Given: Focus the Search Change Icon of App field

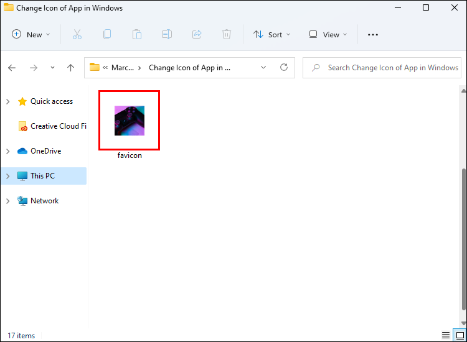Looking at the screenshot, I should [x=382, y=68].
